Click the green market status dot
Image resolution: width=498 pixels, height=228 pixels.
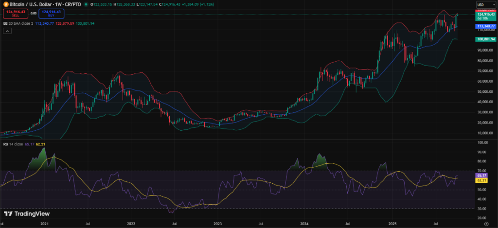coord(86,4)
